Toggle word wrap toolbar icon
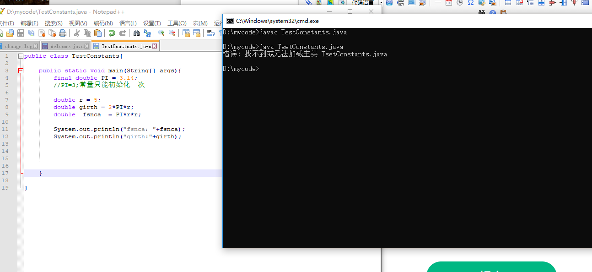The image size is (592, 272). click(x=211, y=33)
